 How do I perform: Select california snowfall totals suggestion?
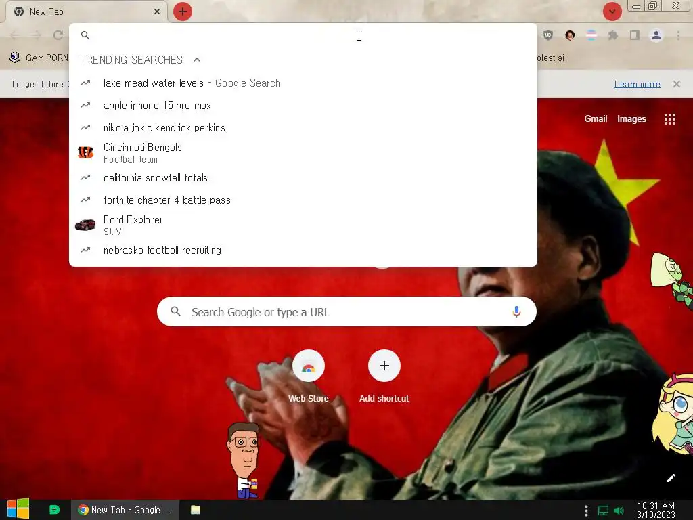[303, 178]
